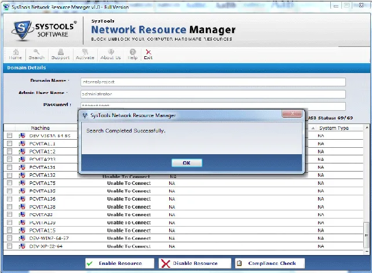The width and height of the screenshot is (372, 273).
Task: Run the Compliance Check button
Action: tap(270, 263)
